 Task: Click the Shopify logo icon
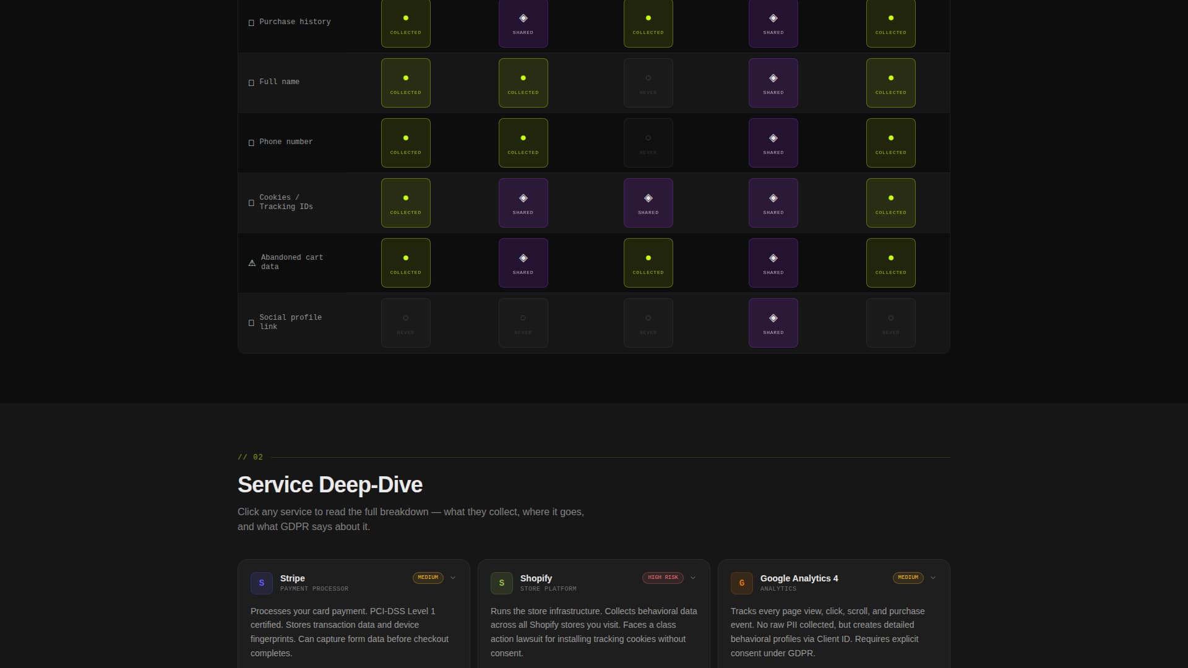point(501,583)
